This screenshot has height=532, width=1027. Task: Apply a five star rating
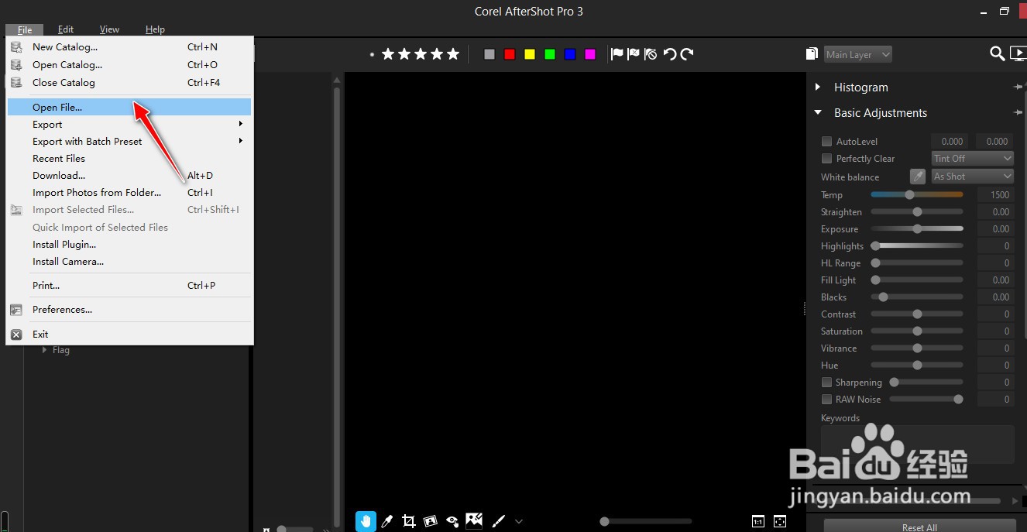(453, 54)
